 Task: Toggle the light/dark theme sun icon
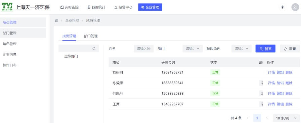283,7
